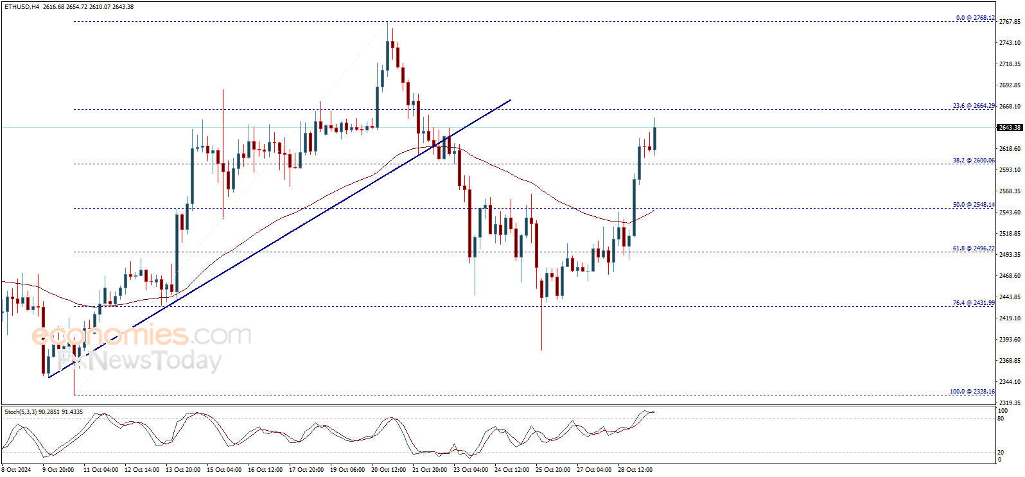Click the '25 Oct 20:00' time label
Screen dimensions: 1025x477
[553, 470]
